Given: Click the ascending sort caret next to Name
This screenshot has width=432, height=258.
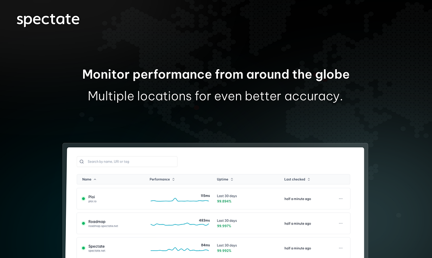Looking at the screenshot, I should tap(94, 179).
